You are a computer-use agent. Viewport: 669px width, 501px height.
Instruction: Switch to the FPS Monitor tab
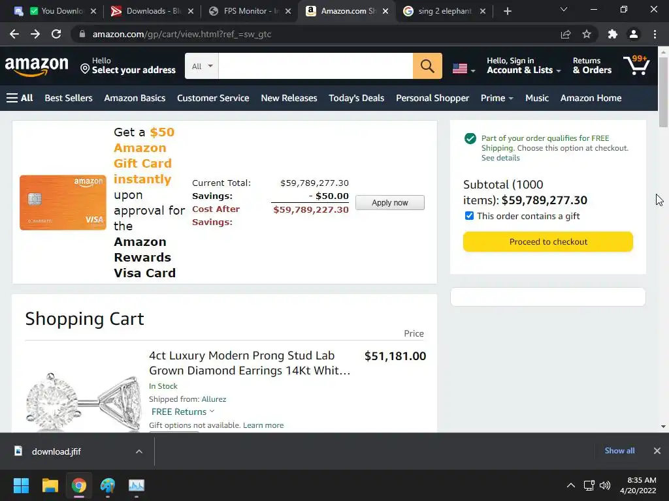click(249, 11)
